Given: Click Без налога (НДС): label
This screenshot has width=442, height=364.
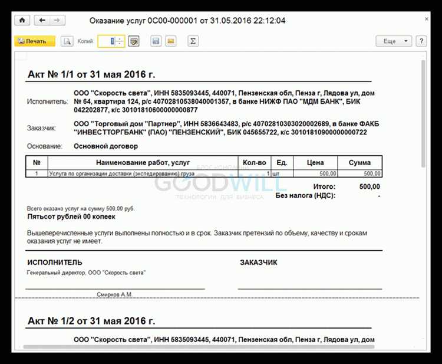Looking at the screenshot, I should pos(305,195).
